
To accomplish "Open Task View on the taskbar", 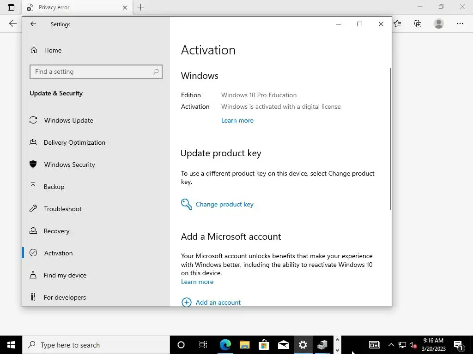I will click(x=203, y=345).
